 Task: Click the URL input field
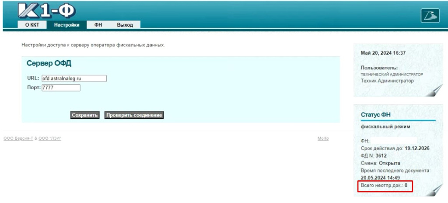point(74,79)
